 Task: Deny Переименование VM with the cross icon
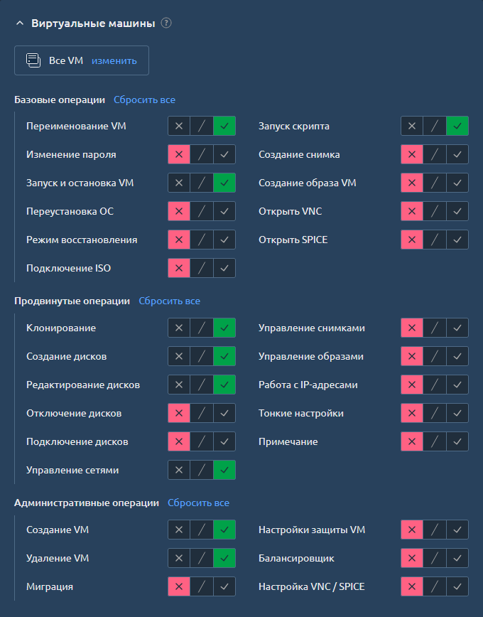pyautogui.click(x=179, y=126)
